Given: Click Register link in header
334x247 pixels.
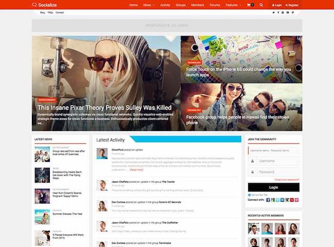Looking at the screenshot, I should pyautogui.click(x=292, y=5).
